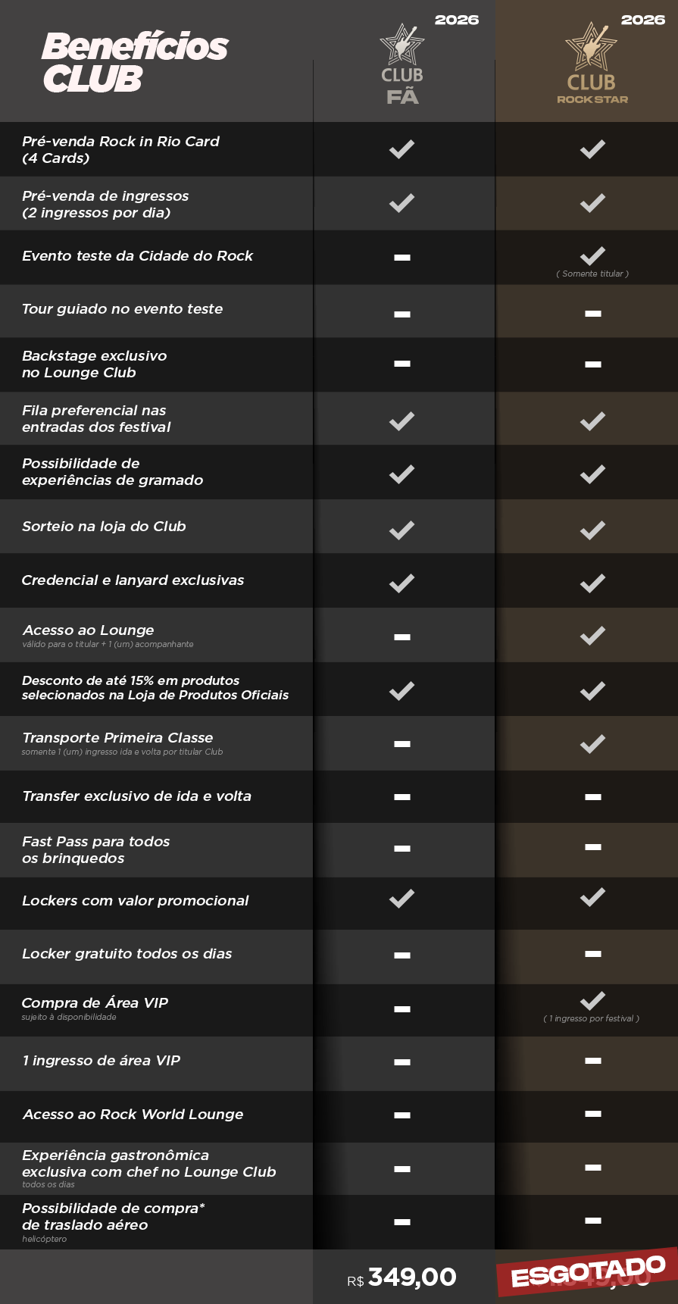
Task: Click the red ESGOTADO badge
Action: coord(588,1273)
